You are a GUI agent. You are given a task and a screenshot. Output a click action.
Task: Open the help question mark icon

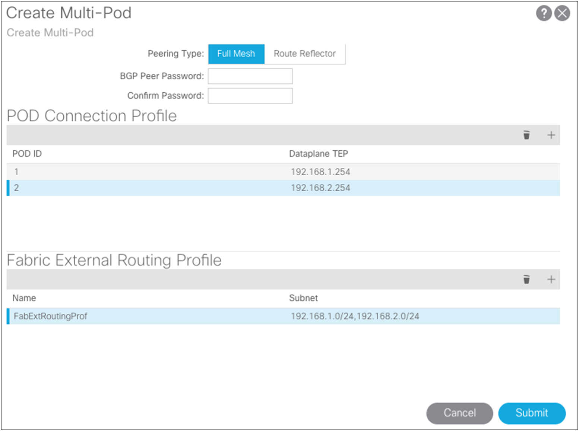tap(544, 13)
